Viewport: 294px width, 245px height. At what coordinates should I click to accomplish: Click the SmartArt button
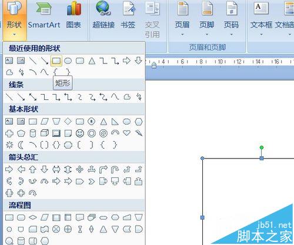(44, 16)
